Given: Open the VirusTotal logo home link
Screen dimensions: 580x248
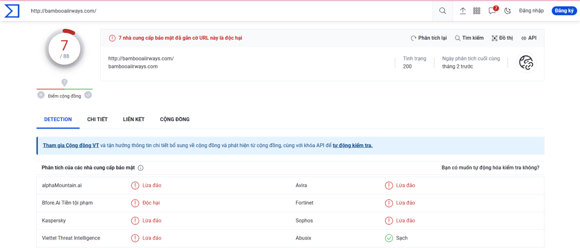Looking at the screenshot, I should click(x=11, y=11).
